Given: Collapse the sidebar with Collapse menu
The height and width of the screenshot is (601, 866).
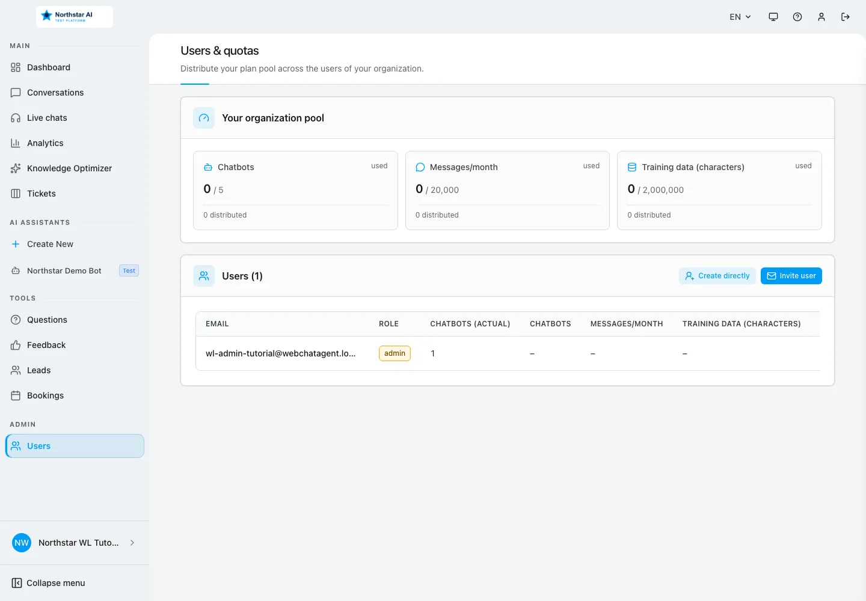Looking at the screenshot, I should (48, 583).
